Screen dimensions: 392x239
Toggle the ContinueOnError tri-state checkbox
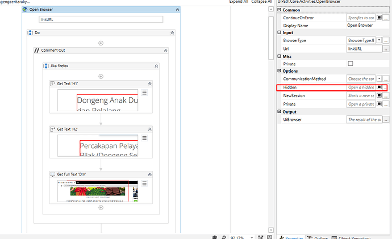(380, 18)
